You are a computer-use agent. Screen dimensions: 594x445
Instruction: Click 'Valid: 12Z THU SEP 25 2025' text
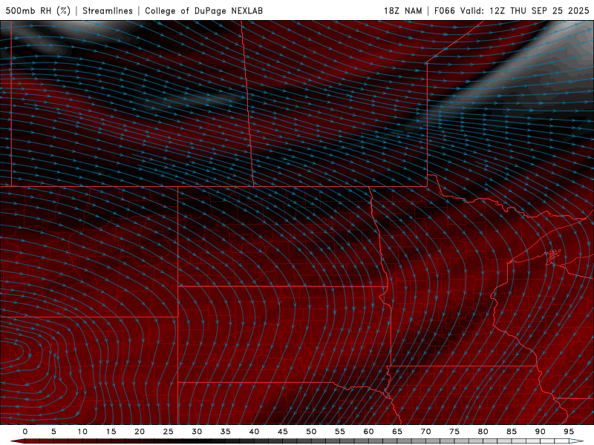click(x=525, y=10)
